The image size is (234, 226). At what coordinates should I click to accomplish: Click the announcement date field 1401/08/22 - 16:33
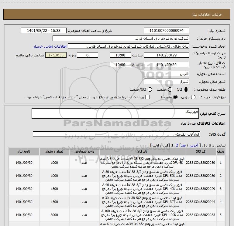coord(43,30)
